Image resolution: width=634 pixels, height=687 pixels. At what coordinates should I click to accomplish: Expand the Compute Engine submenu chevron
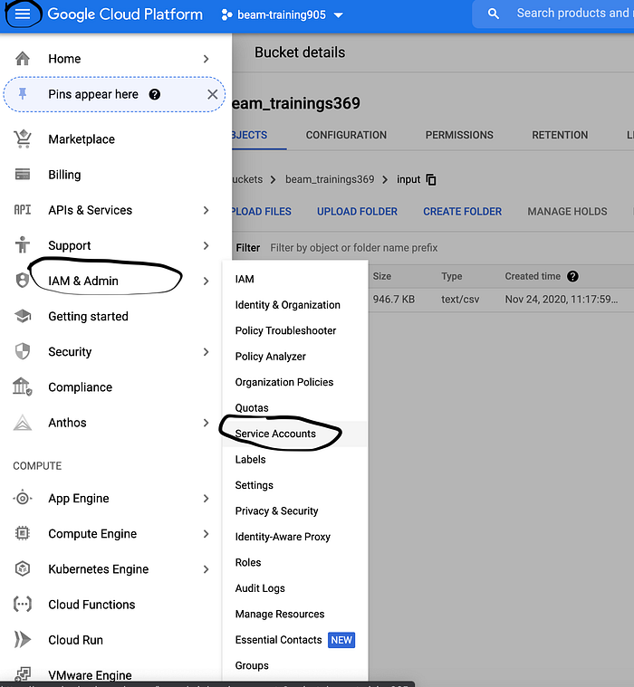pos(207,534)
